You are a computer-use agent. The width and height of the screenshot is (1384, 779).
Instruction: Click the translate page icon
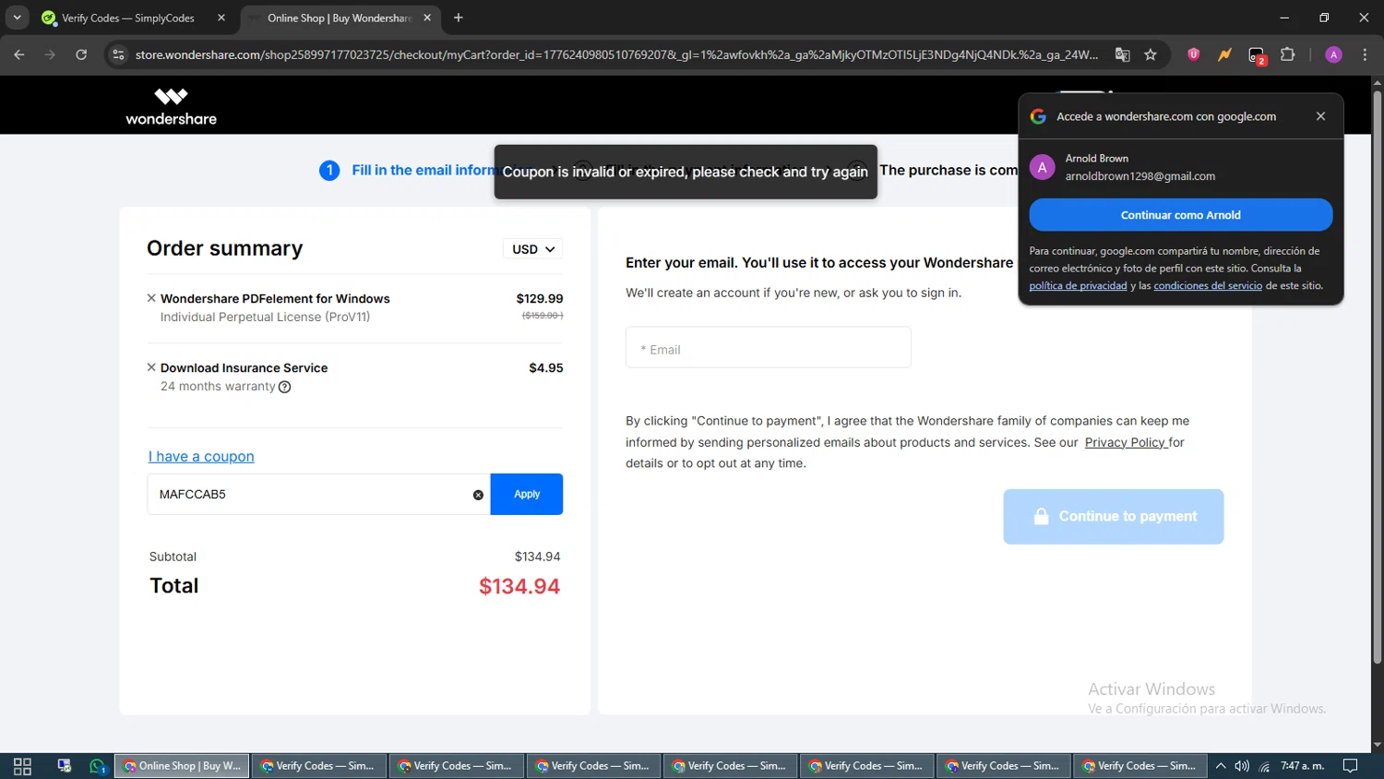(1122, 54)
